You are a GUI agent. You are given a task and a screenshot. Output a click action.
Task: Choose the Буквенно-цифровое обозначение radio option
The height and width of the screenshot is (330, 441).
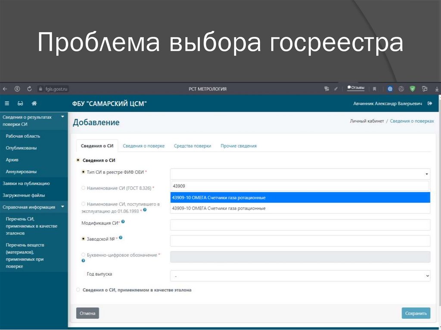(83, 255)
